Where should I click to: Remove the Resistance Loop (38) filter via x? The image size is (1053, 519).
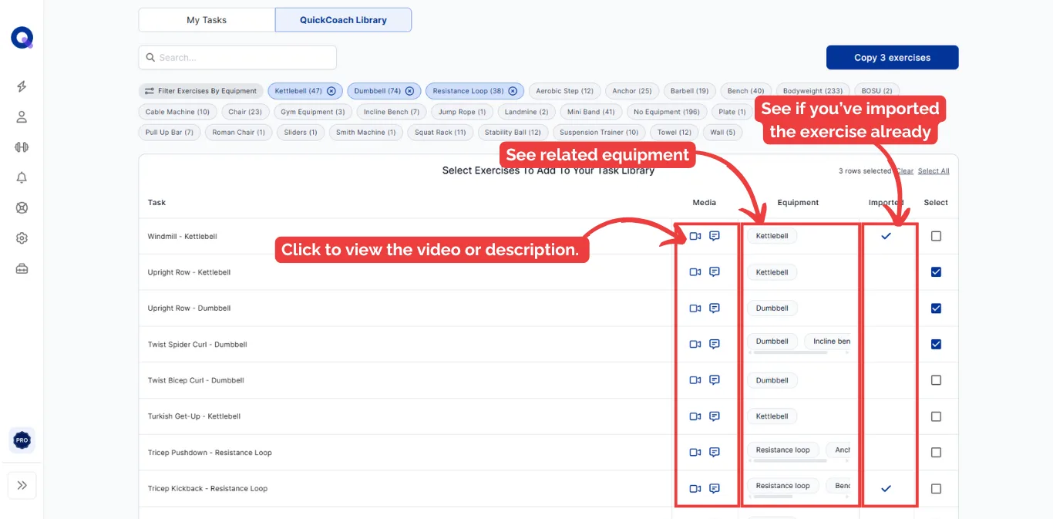point(513,91)
